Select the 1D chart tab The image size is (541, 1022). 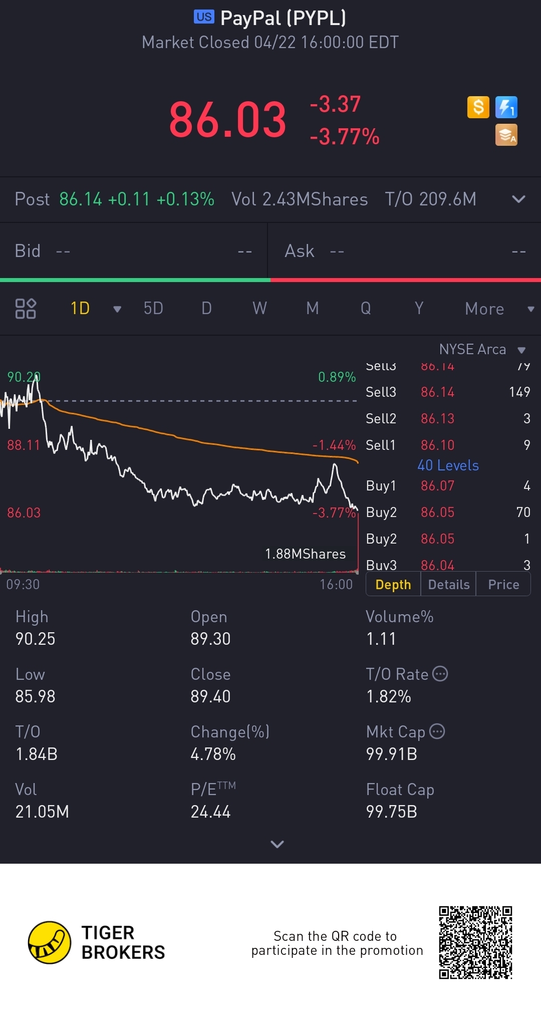coord(80,308)
